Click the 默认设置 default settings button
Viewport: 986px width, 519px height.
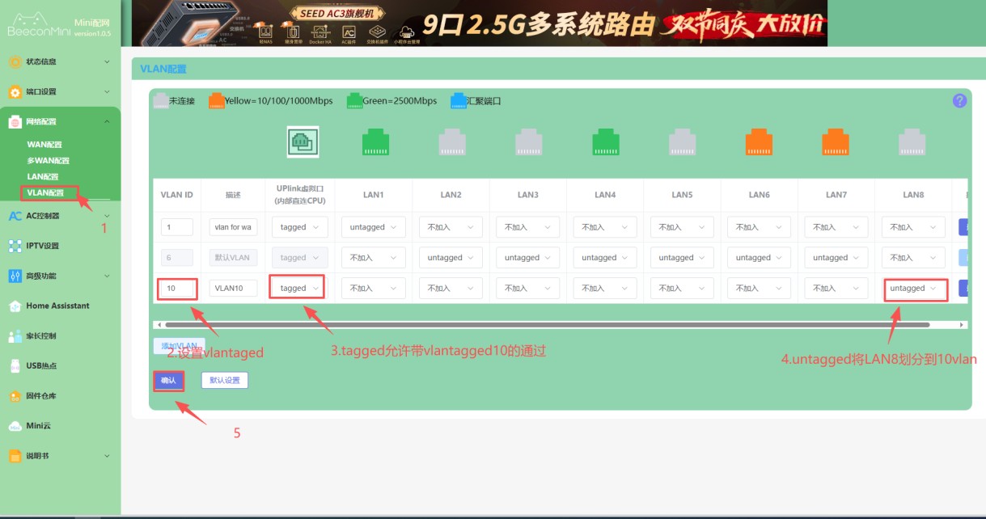pos(224,380)
